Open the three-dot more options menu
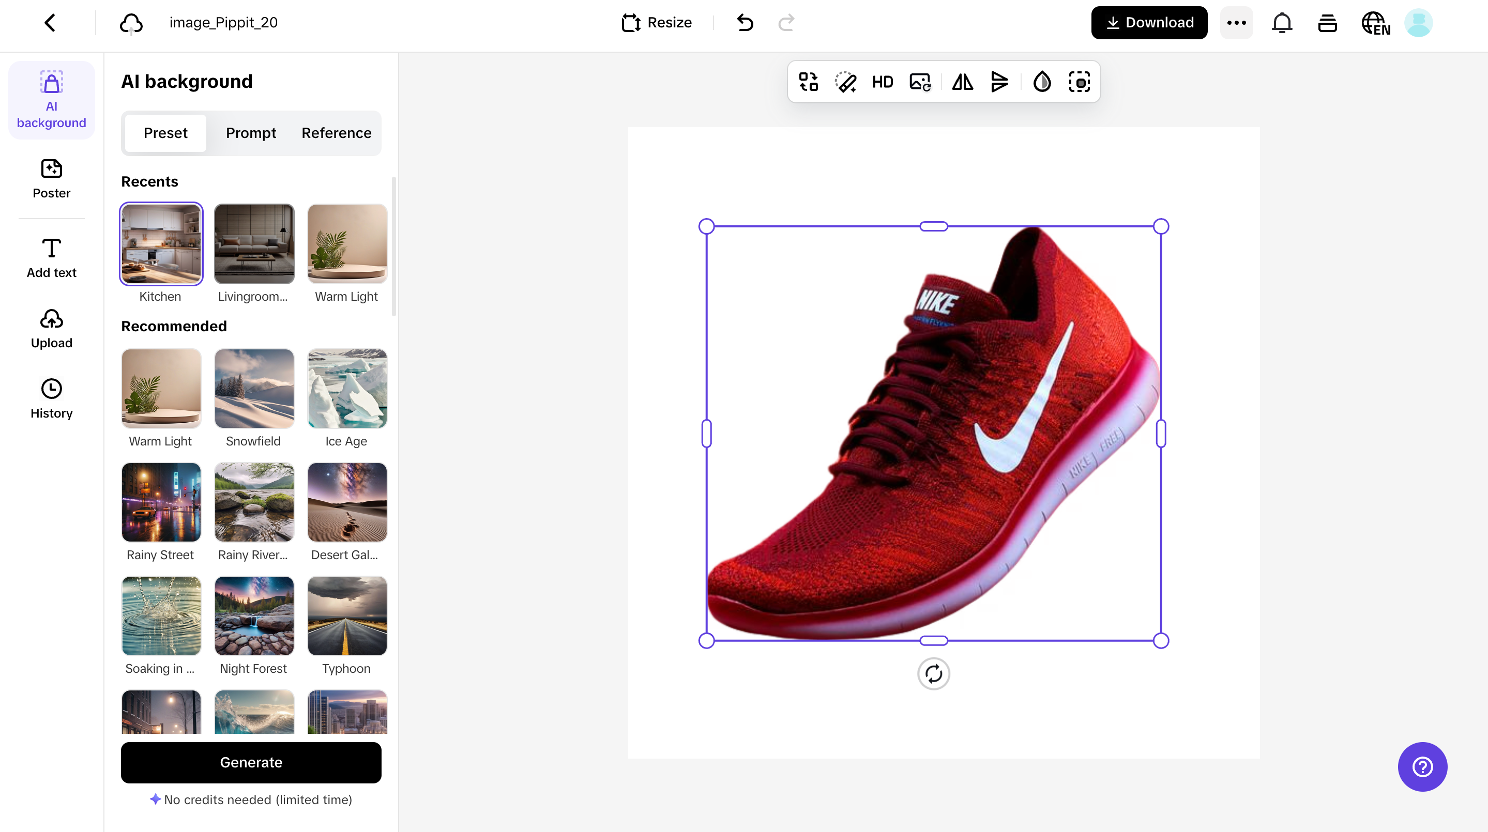1488x832 pixels. coord(1236,23)
